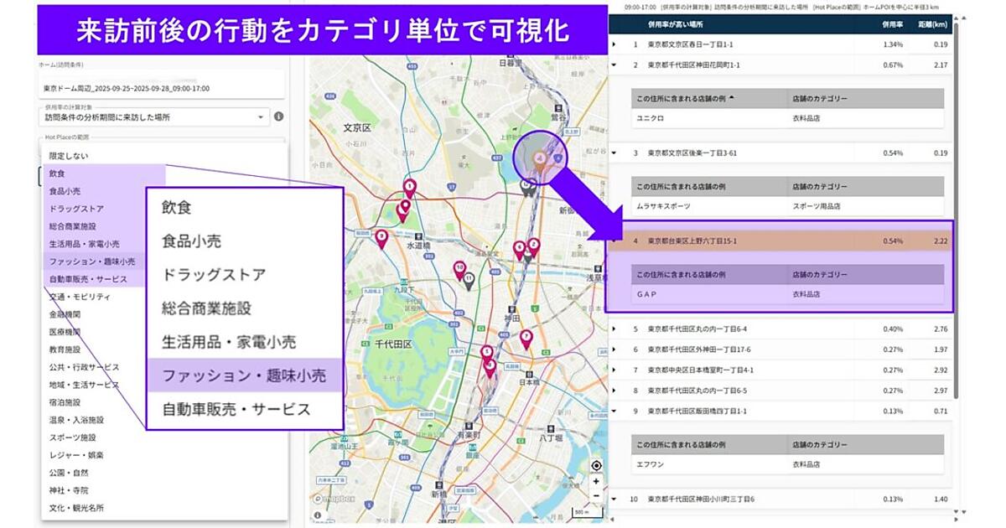Select map pin number 9 near 水道橋
The height and width of the screenshot is (528, 1006).
[381, 239]
